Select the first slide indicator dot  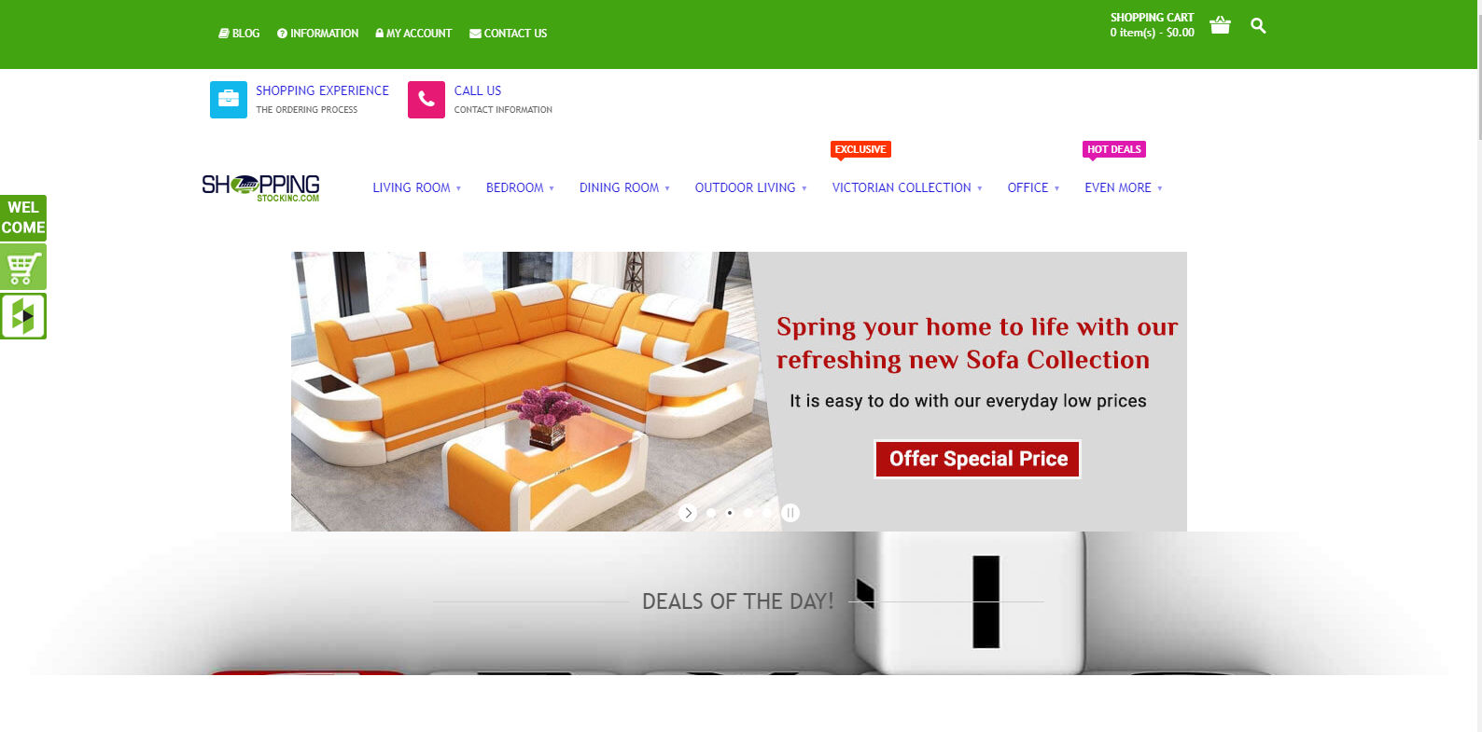point(711,513)
